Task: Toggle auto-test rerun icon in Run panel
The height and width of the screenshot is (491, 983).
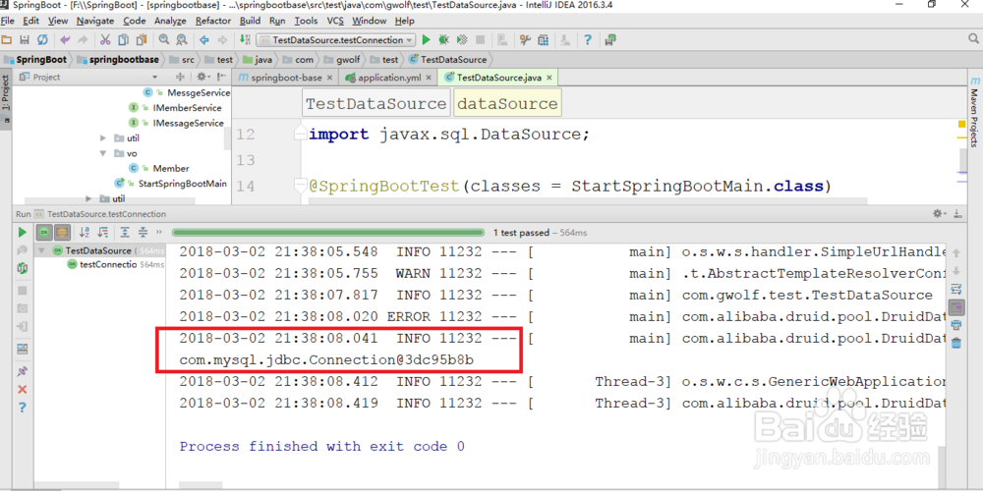Action: pyautogui.click(x=23, y=268)
